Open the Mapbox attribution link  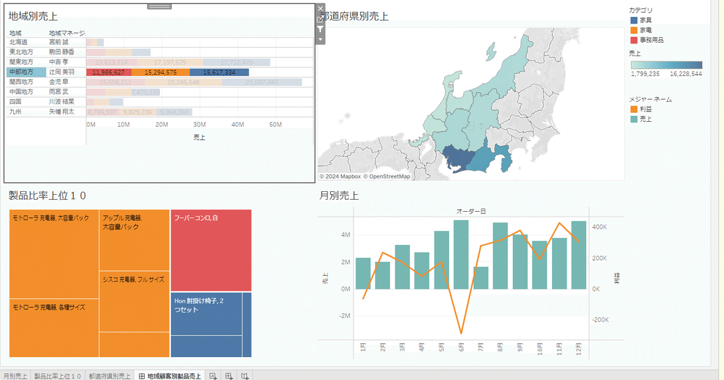click(340, 177)
